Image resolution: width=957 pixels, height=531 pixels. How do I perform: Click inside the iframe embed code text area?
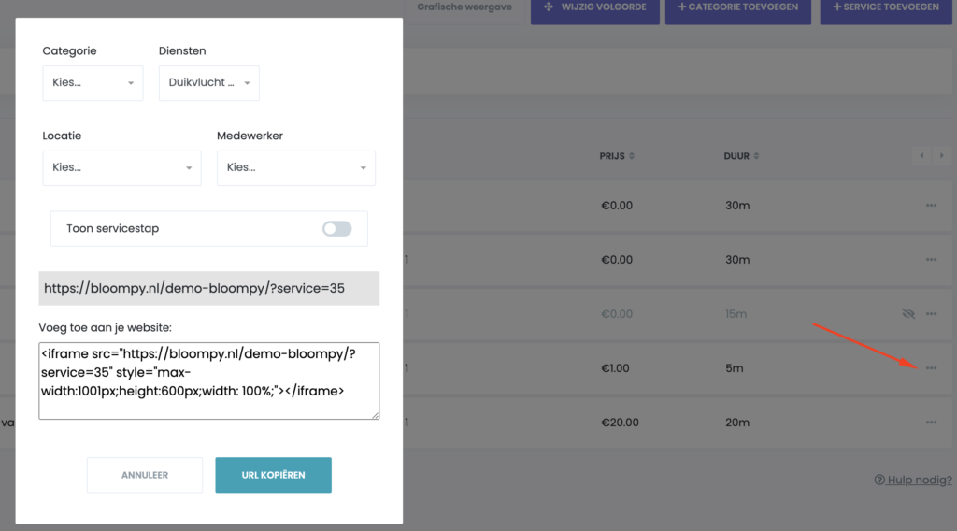tap(208, 380)
